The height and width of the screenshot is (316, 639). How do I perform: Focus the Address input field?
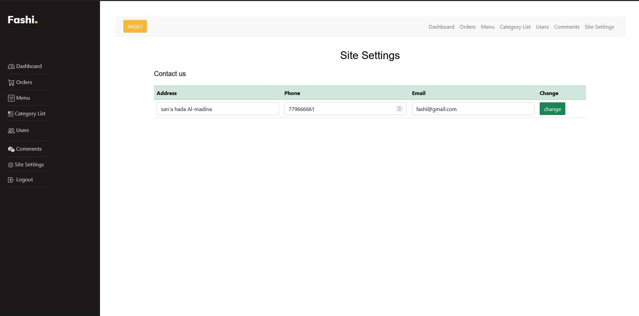pos(217,109)
